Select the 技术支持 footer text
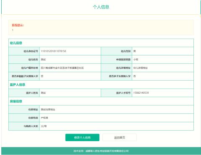 point(101,151)
